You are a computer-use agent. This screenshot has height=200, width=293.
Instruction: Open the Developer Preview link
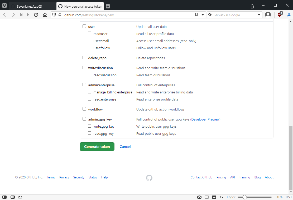(x=205, y=119)
